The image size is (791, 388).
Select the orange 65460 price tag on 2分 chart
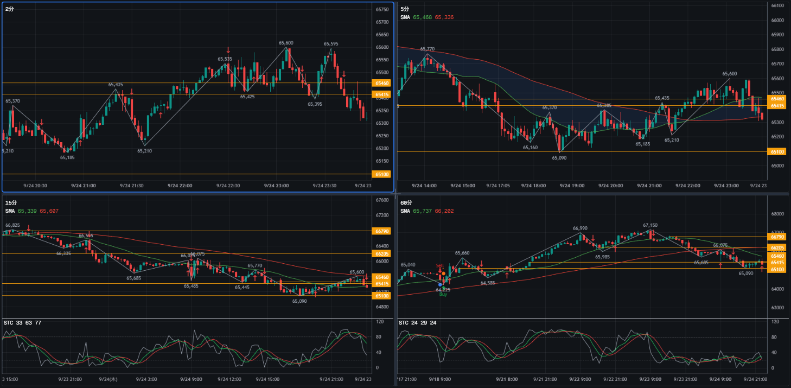pyautogui.click(x=382, y=83)
